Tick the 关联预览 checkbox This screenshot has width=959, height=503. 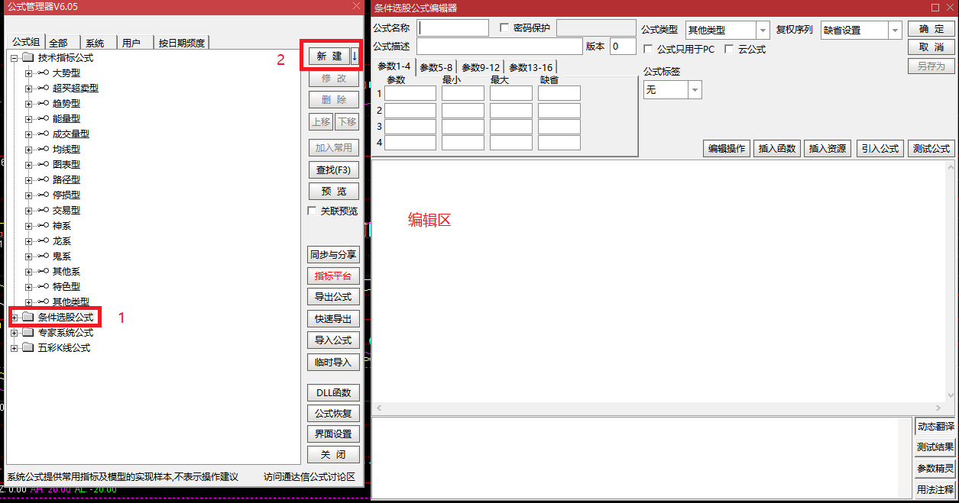click(x=312, y=211)
